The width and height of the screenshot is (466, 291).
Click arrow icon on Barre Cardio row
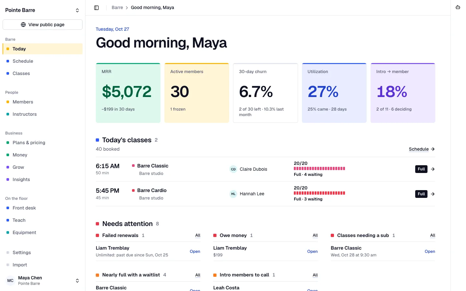pos(433,194)
